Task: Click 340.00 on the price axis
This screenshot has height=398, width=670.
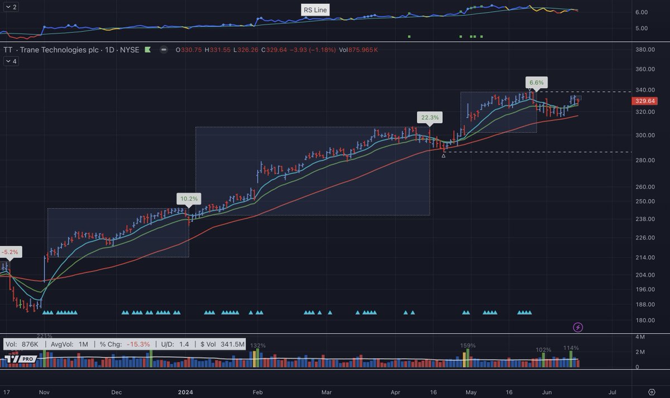Action: coord(644,90)
